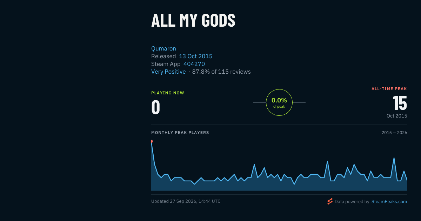Click the 2015 — 2026 date range label
This screenshot has width=421, height=221.
[x=394, y=133]
